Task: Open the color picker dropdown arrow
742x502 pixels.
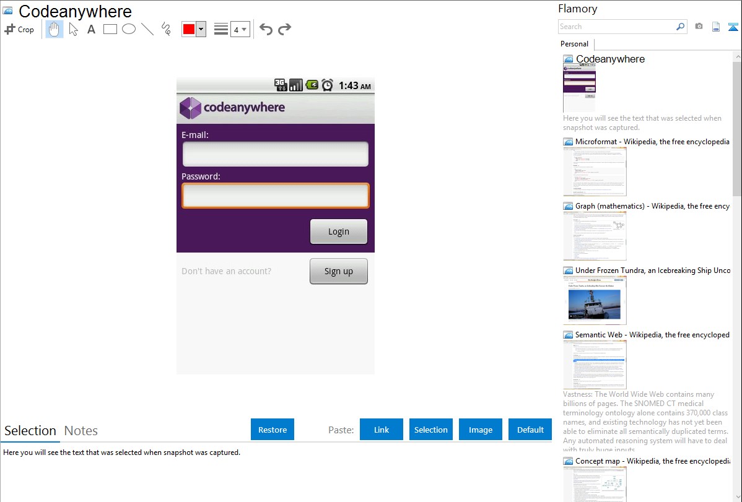Action: tap(201, 29)
